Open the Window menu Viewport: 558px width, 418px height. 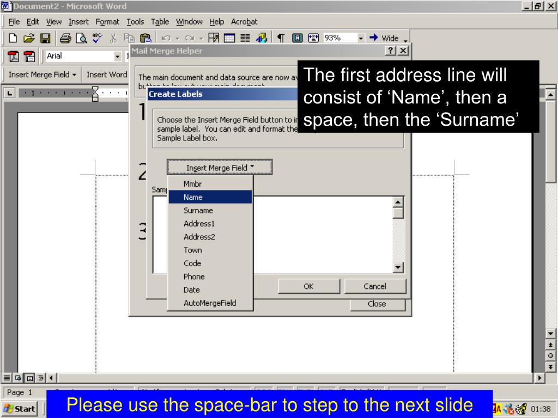point(189,22)
